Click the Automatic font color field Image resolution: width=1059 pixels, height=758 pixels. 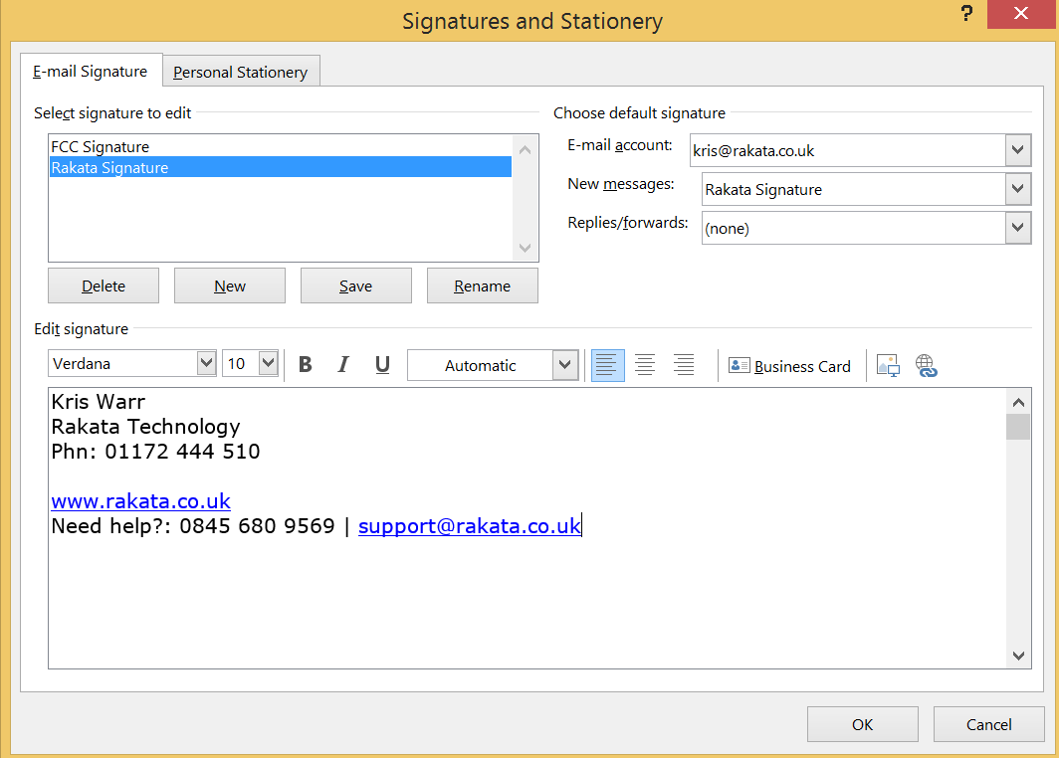(481, 365)
